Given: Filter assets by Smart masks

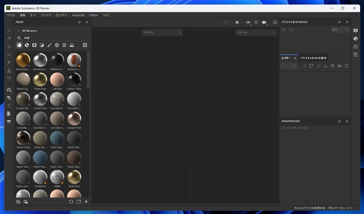Looking at the screenshot, I should point(34,45).
